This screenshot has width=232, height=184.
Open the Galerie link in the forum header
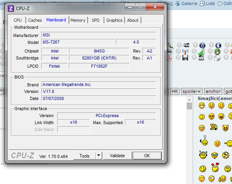coord(186,4)
